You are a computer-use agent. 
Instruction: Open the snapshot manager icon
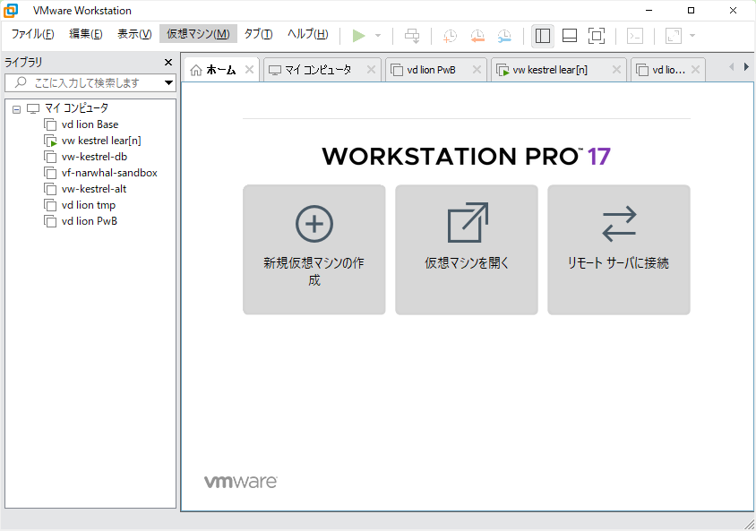(505, 36)
